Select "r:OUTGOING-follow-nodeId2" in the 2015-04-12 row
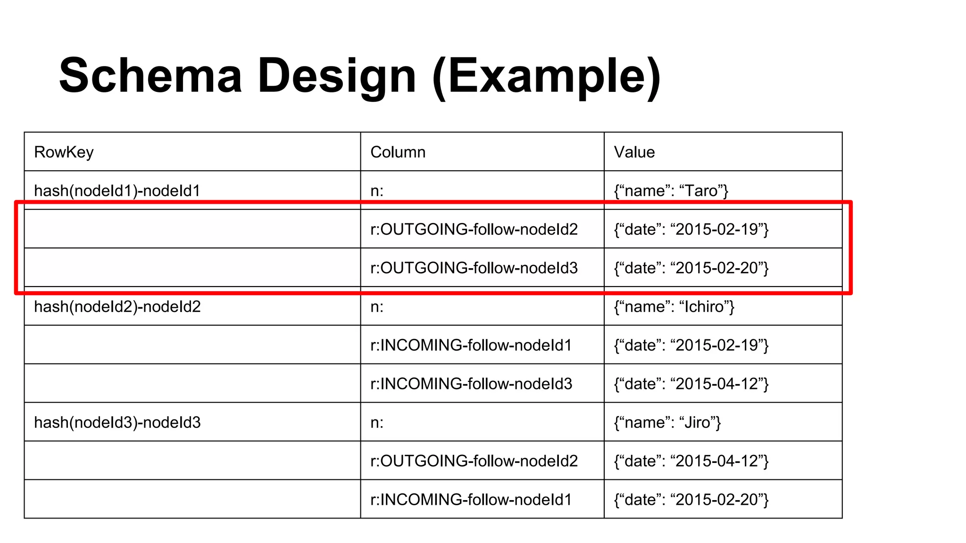Viewport: 966px width, 543px height. coord(482,461)
